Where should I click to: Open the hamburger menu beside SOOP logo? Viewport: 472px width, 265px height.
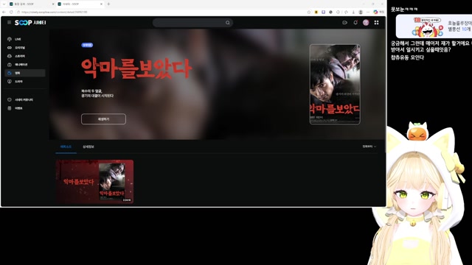click(10, 23)
